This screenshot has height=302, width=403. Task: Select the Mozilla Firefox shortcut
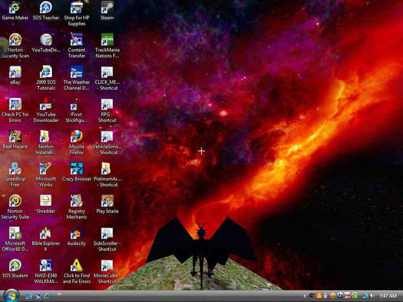pyautogui.click(x=77, y=143)
